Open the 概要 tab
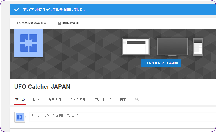This screenshot has height=132, width=216. 123,99
